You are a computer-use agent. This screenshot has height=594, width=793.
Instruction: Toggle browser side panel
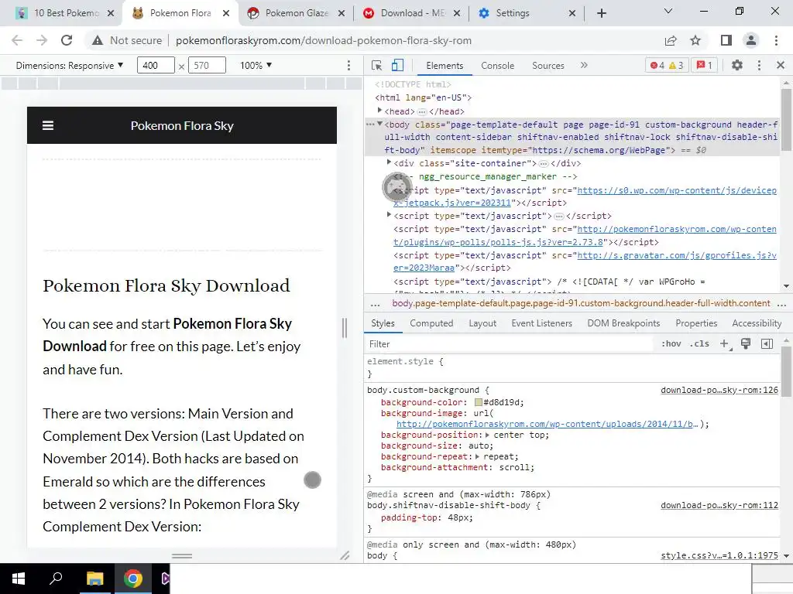click(726, 40)
